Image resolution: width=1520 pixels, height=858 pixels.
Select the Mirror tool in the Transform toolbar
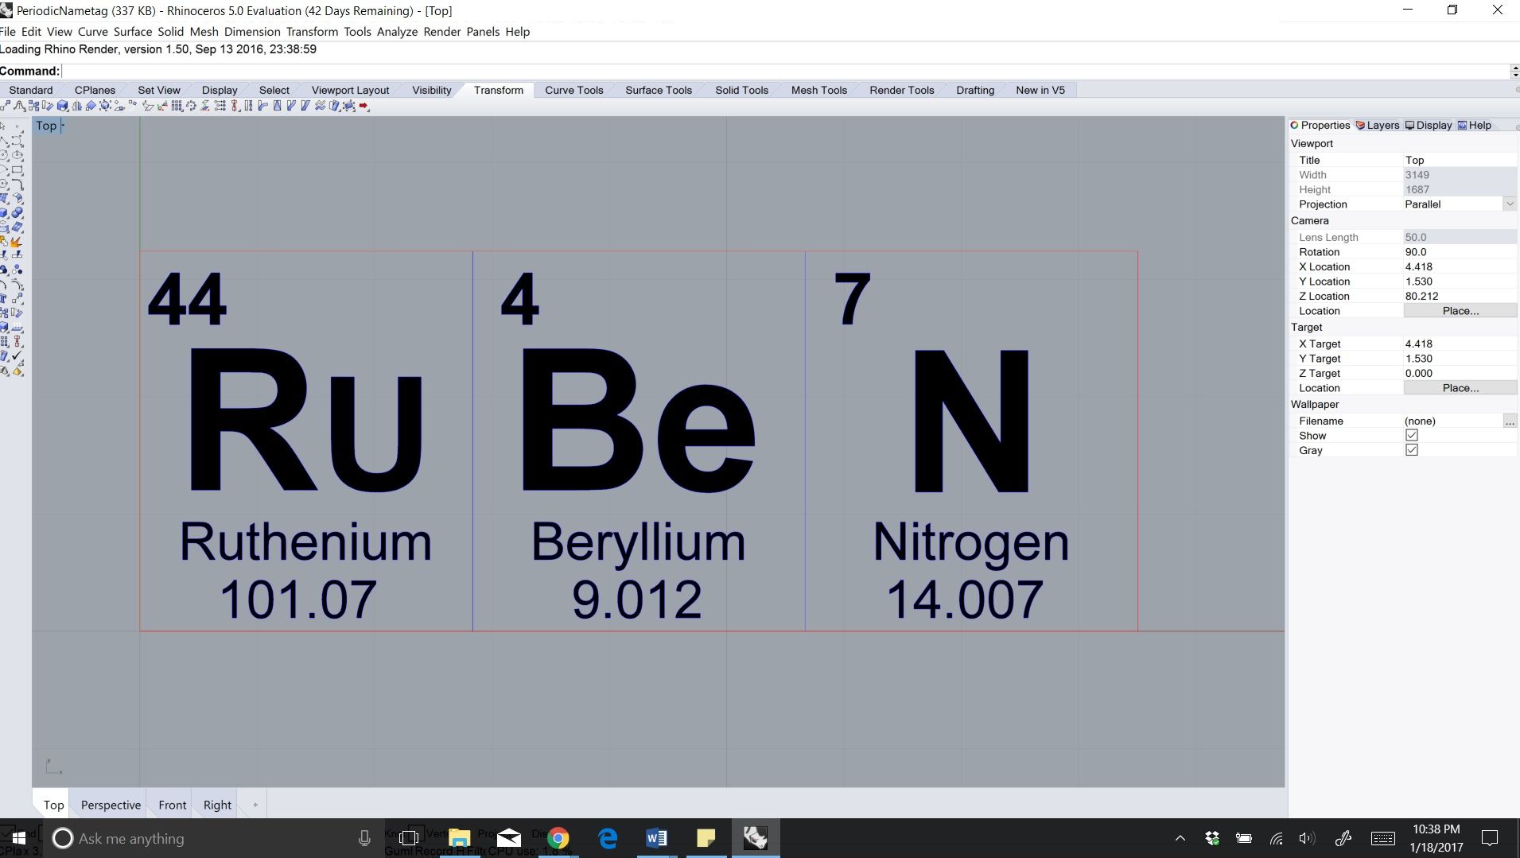pos(76,104)
